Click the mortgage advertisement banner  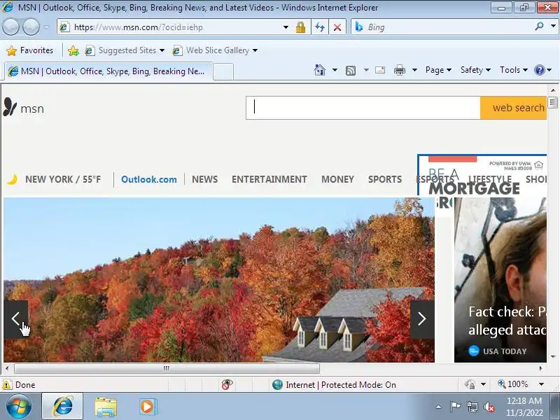[x=482, y=175]
